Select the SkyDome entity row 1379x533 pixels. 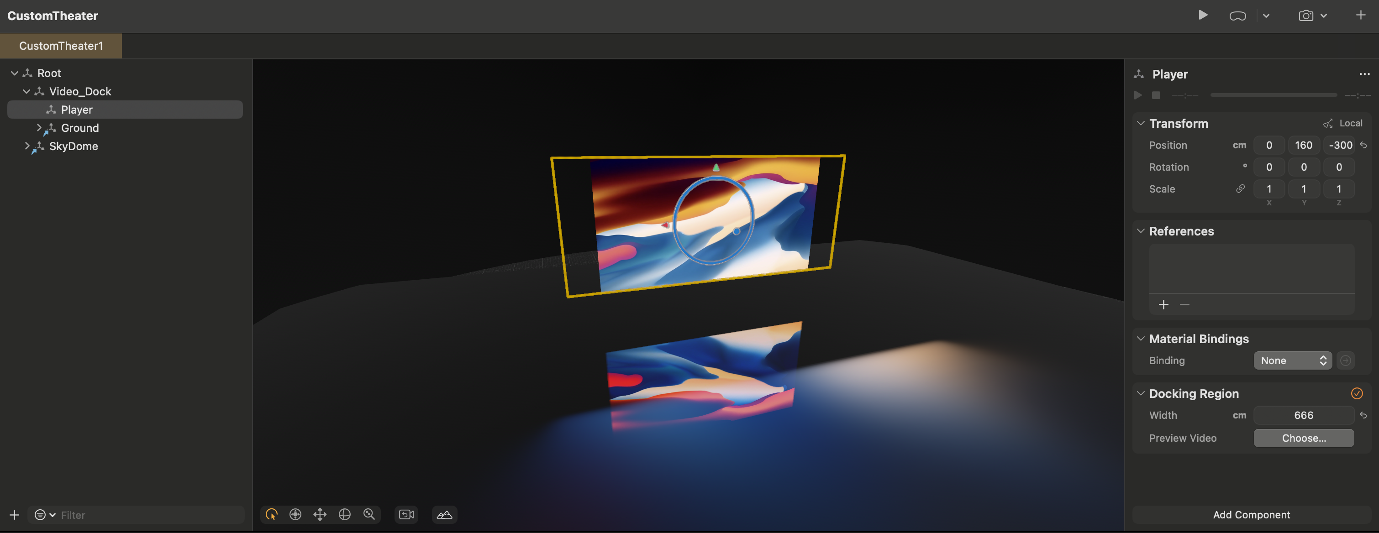click(x=125, y=146)
